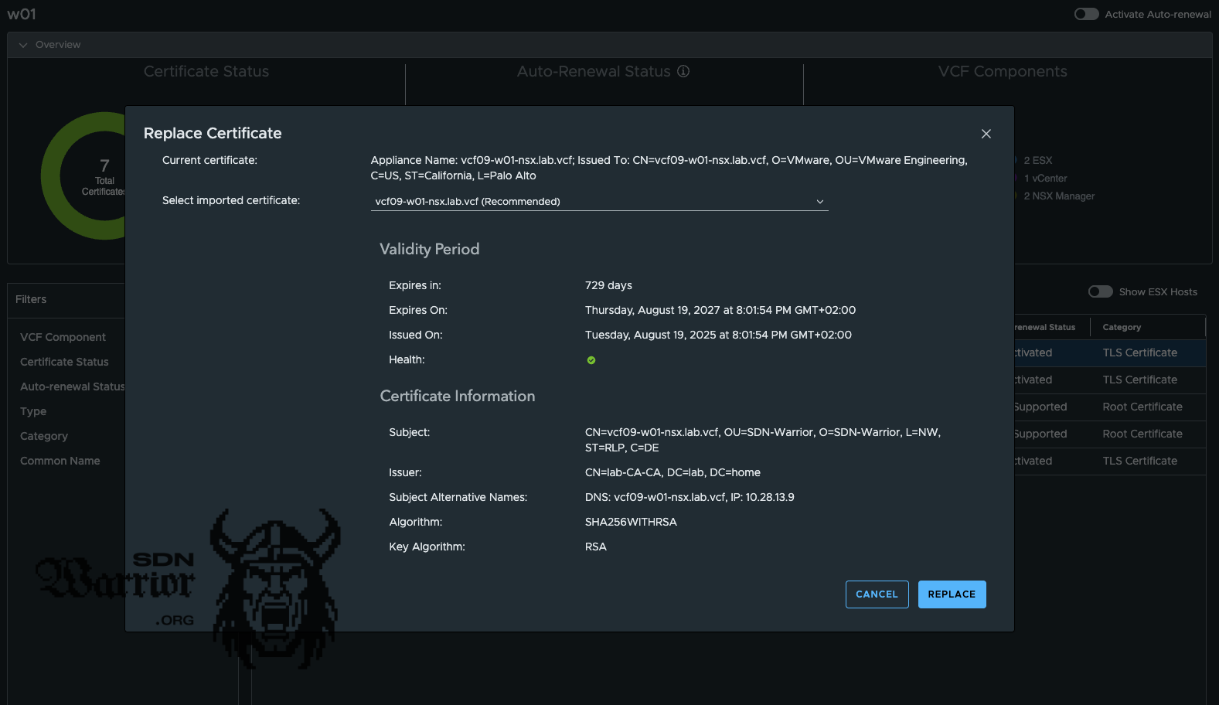Click the dropdown chevron arrow
The image size is (1219, 705).
click(820, 202)
